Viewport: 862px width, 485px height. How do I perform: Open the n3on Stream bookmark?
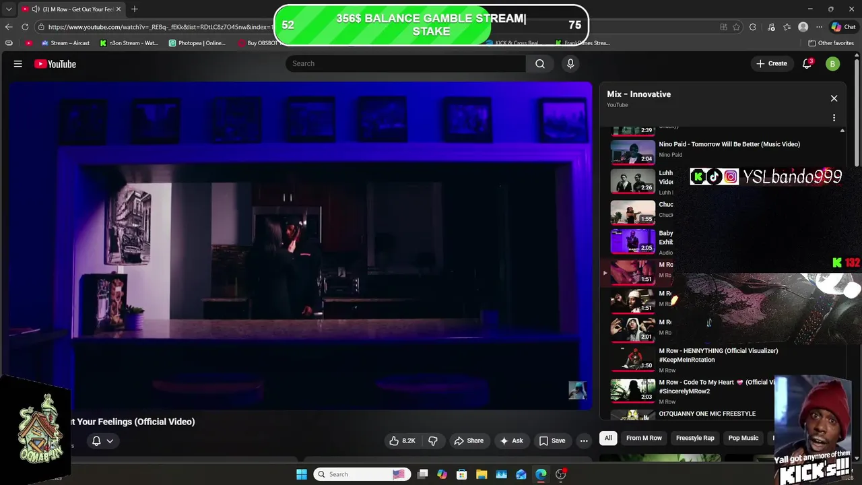pyautogui.click(x=129, y=43)
